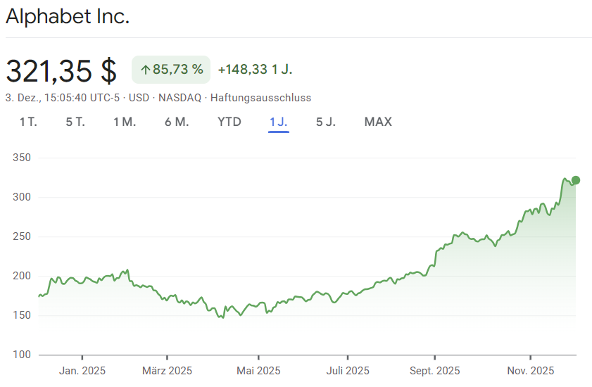This screenshot has height=387, width=592.
Task: Show the MAX chart range
Action: [x=378, y=122]
